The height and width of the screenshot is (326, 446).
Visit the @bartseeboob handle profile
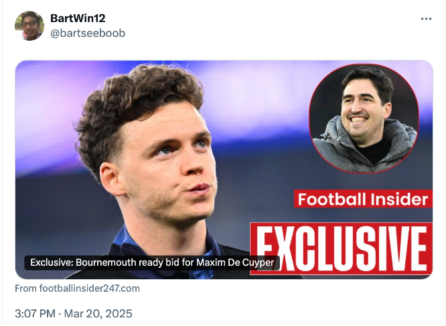coord(88,33)
